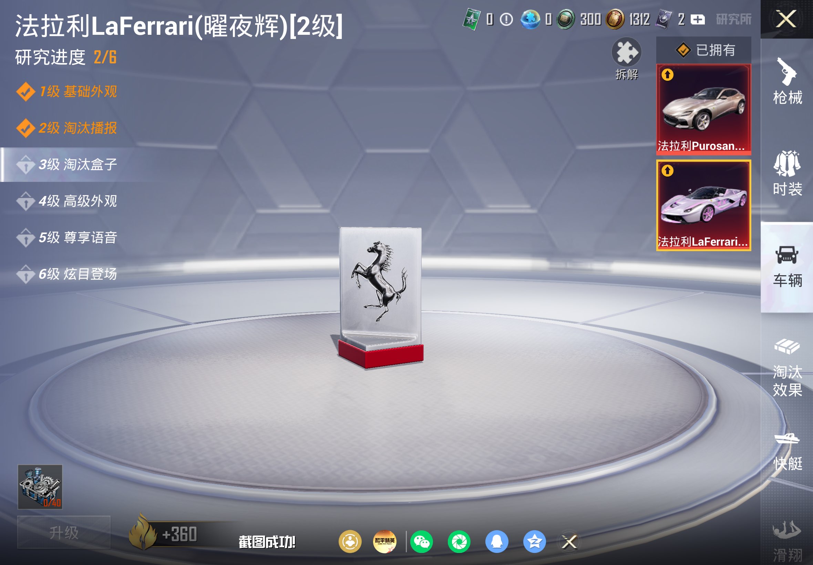Click the 研究进度 2/6 progress text

[66, 57]
